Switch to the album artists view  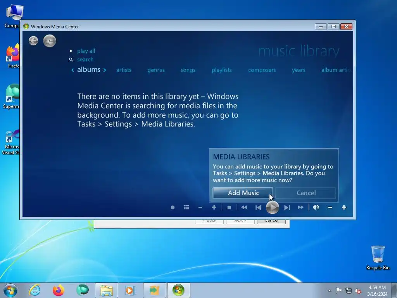pyautogui.click(x=337, y=70)
